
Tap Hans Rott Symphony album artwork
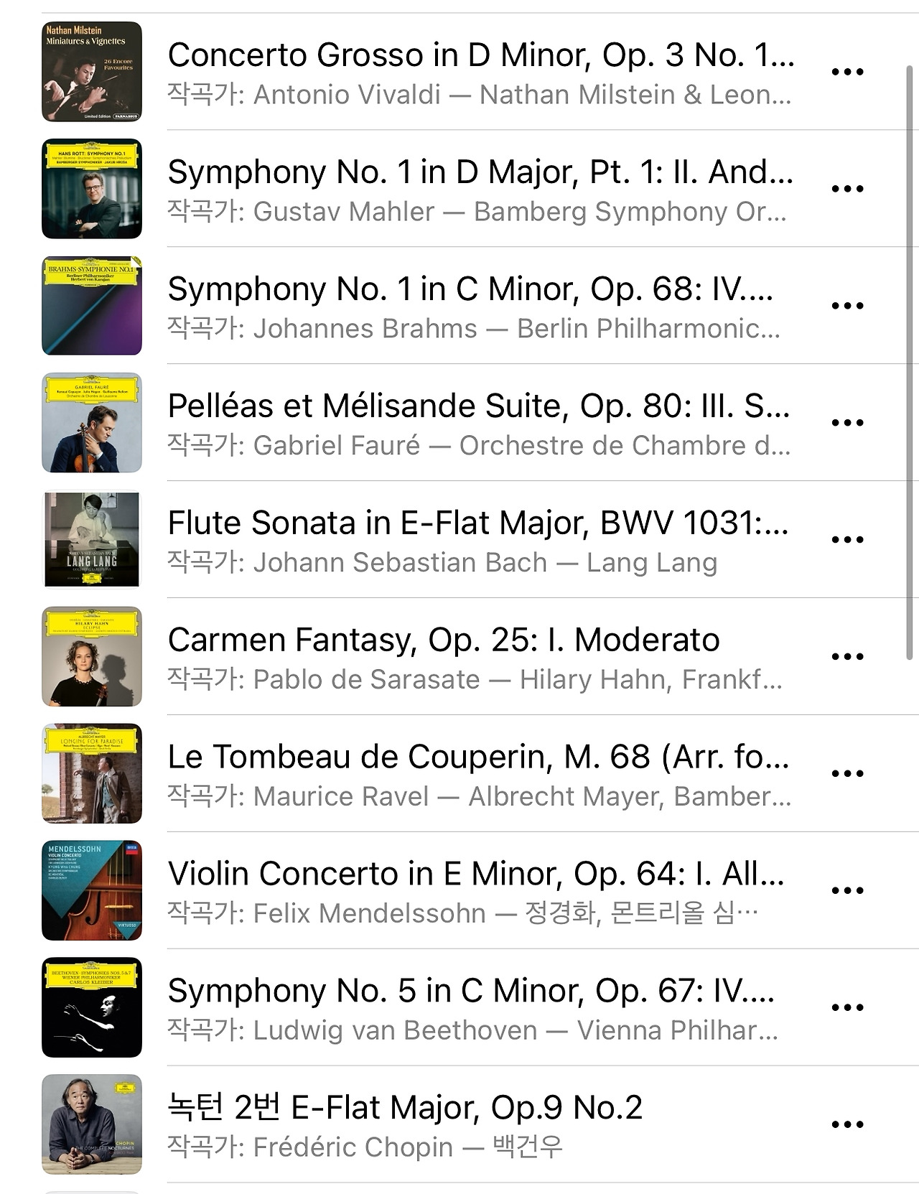coord(92,189)
